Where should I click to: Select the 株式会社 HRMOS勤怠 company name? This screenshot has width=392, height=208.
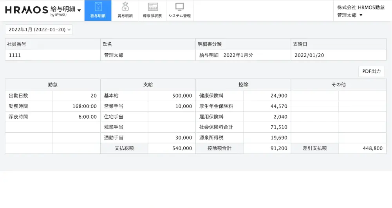coord(361,7)
